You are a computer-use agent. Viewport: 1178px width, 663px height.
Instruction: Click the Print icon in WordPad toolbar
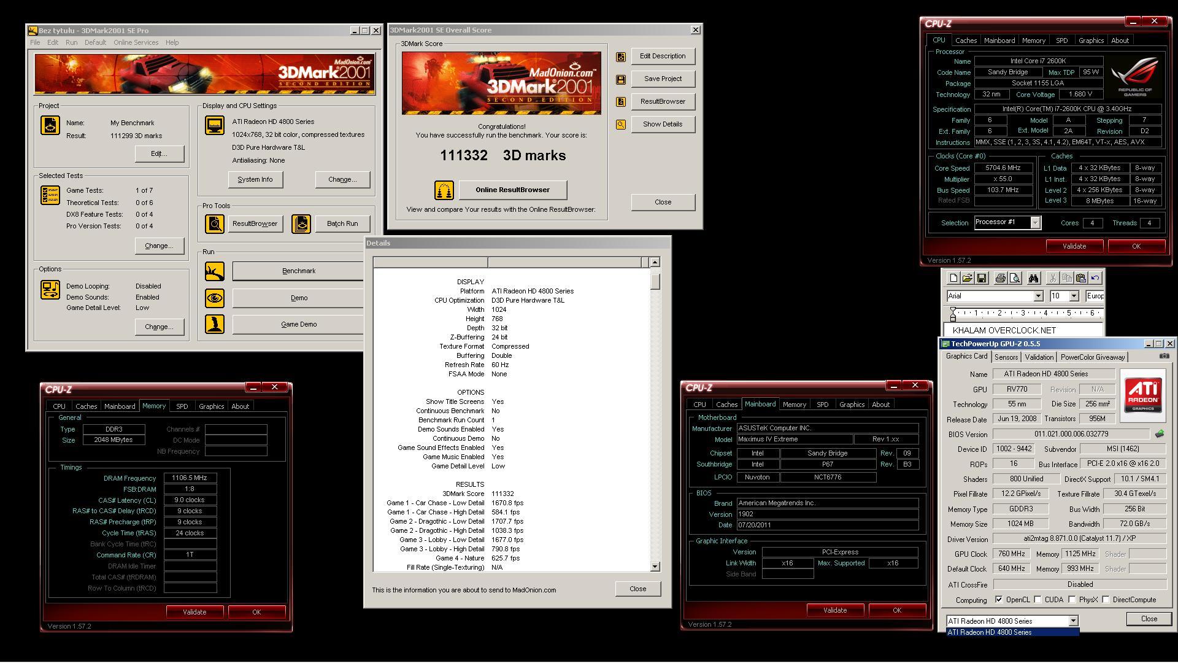[1000, 278]
